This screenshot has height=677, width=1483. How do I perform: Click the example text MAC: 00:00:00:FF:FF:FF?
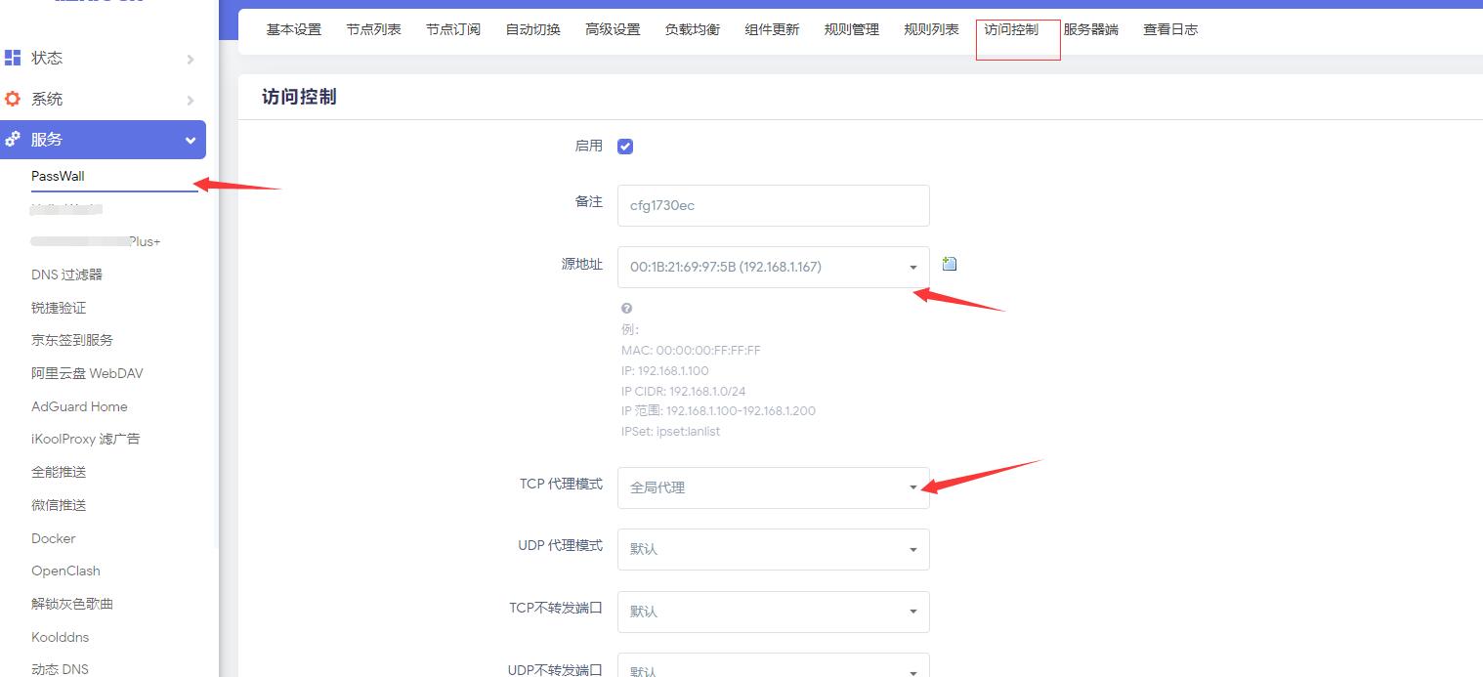[691, 350]
